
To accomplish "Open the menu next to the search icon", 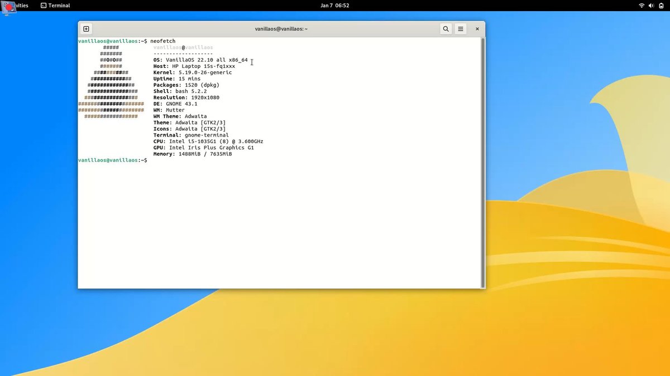I will (461, 28).
